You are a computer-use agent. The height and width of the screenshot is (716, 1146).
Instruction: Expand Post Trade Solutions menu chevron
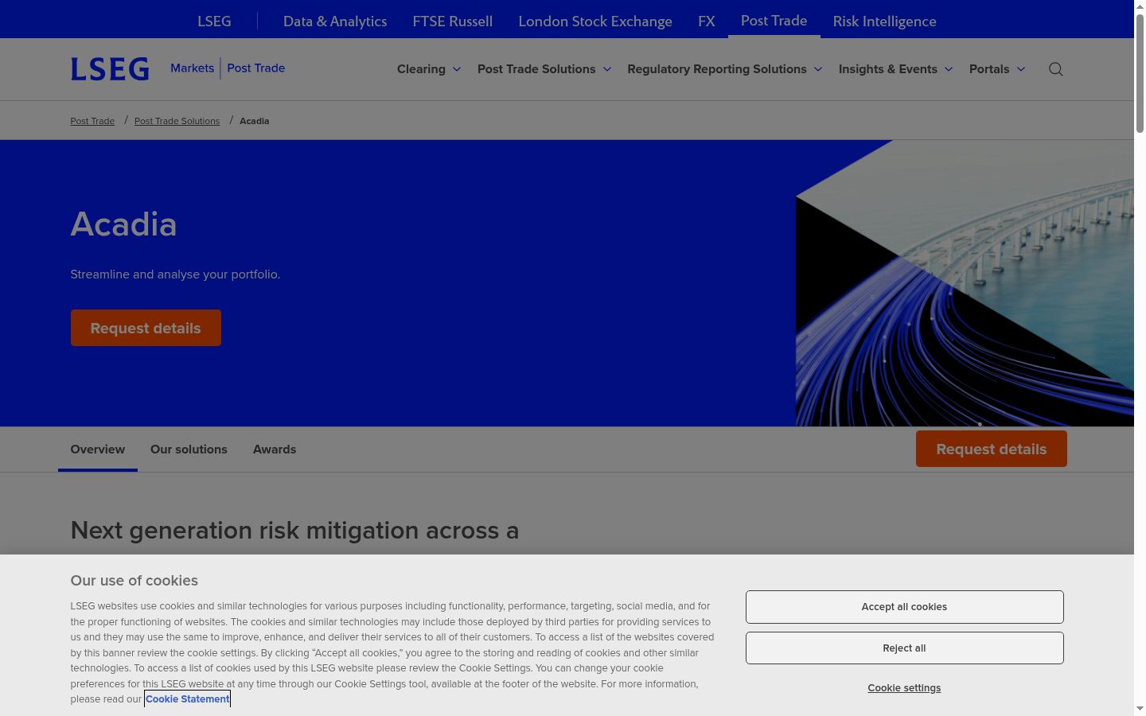point(607,69)
